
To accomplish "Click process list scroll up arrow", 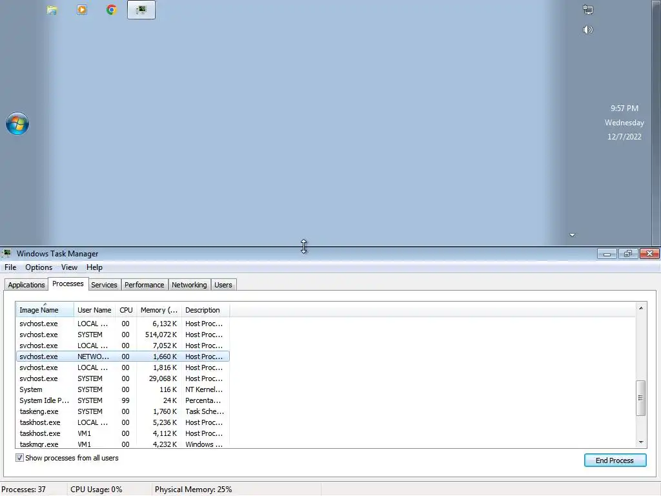I will coord(641,308).
